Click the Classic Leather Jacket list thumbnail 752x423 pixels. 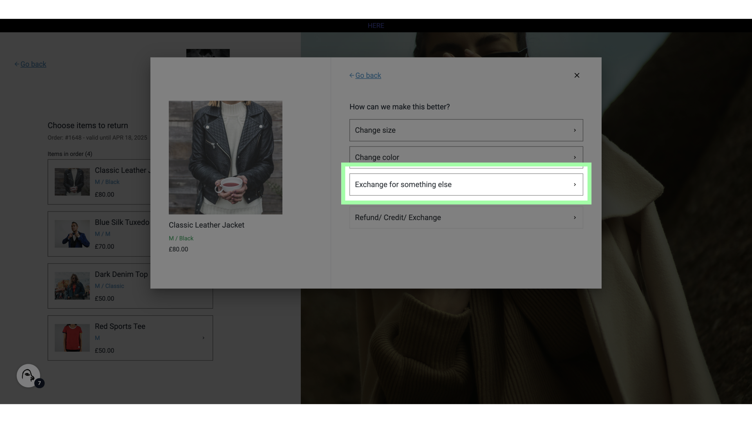(72, 182)
